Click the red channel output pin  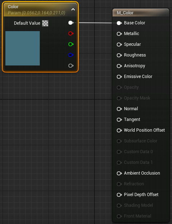pos(71,33)
